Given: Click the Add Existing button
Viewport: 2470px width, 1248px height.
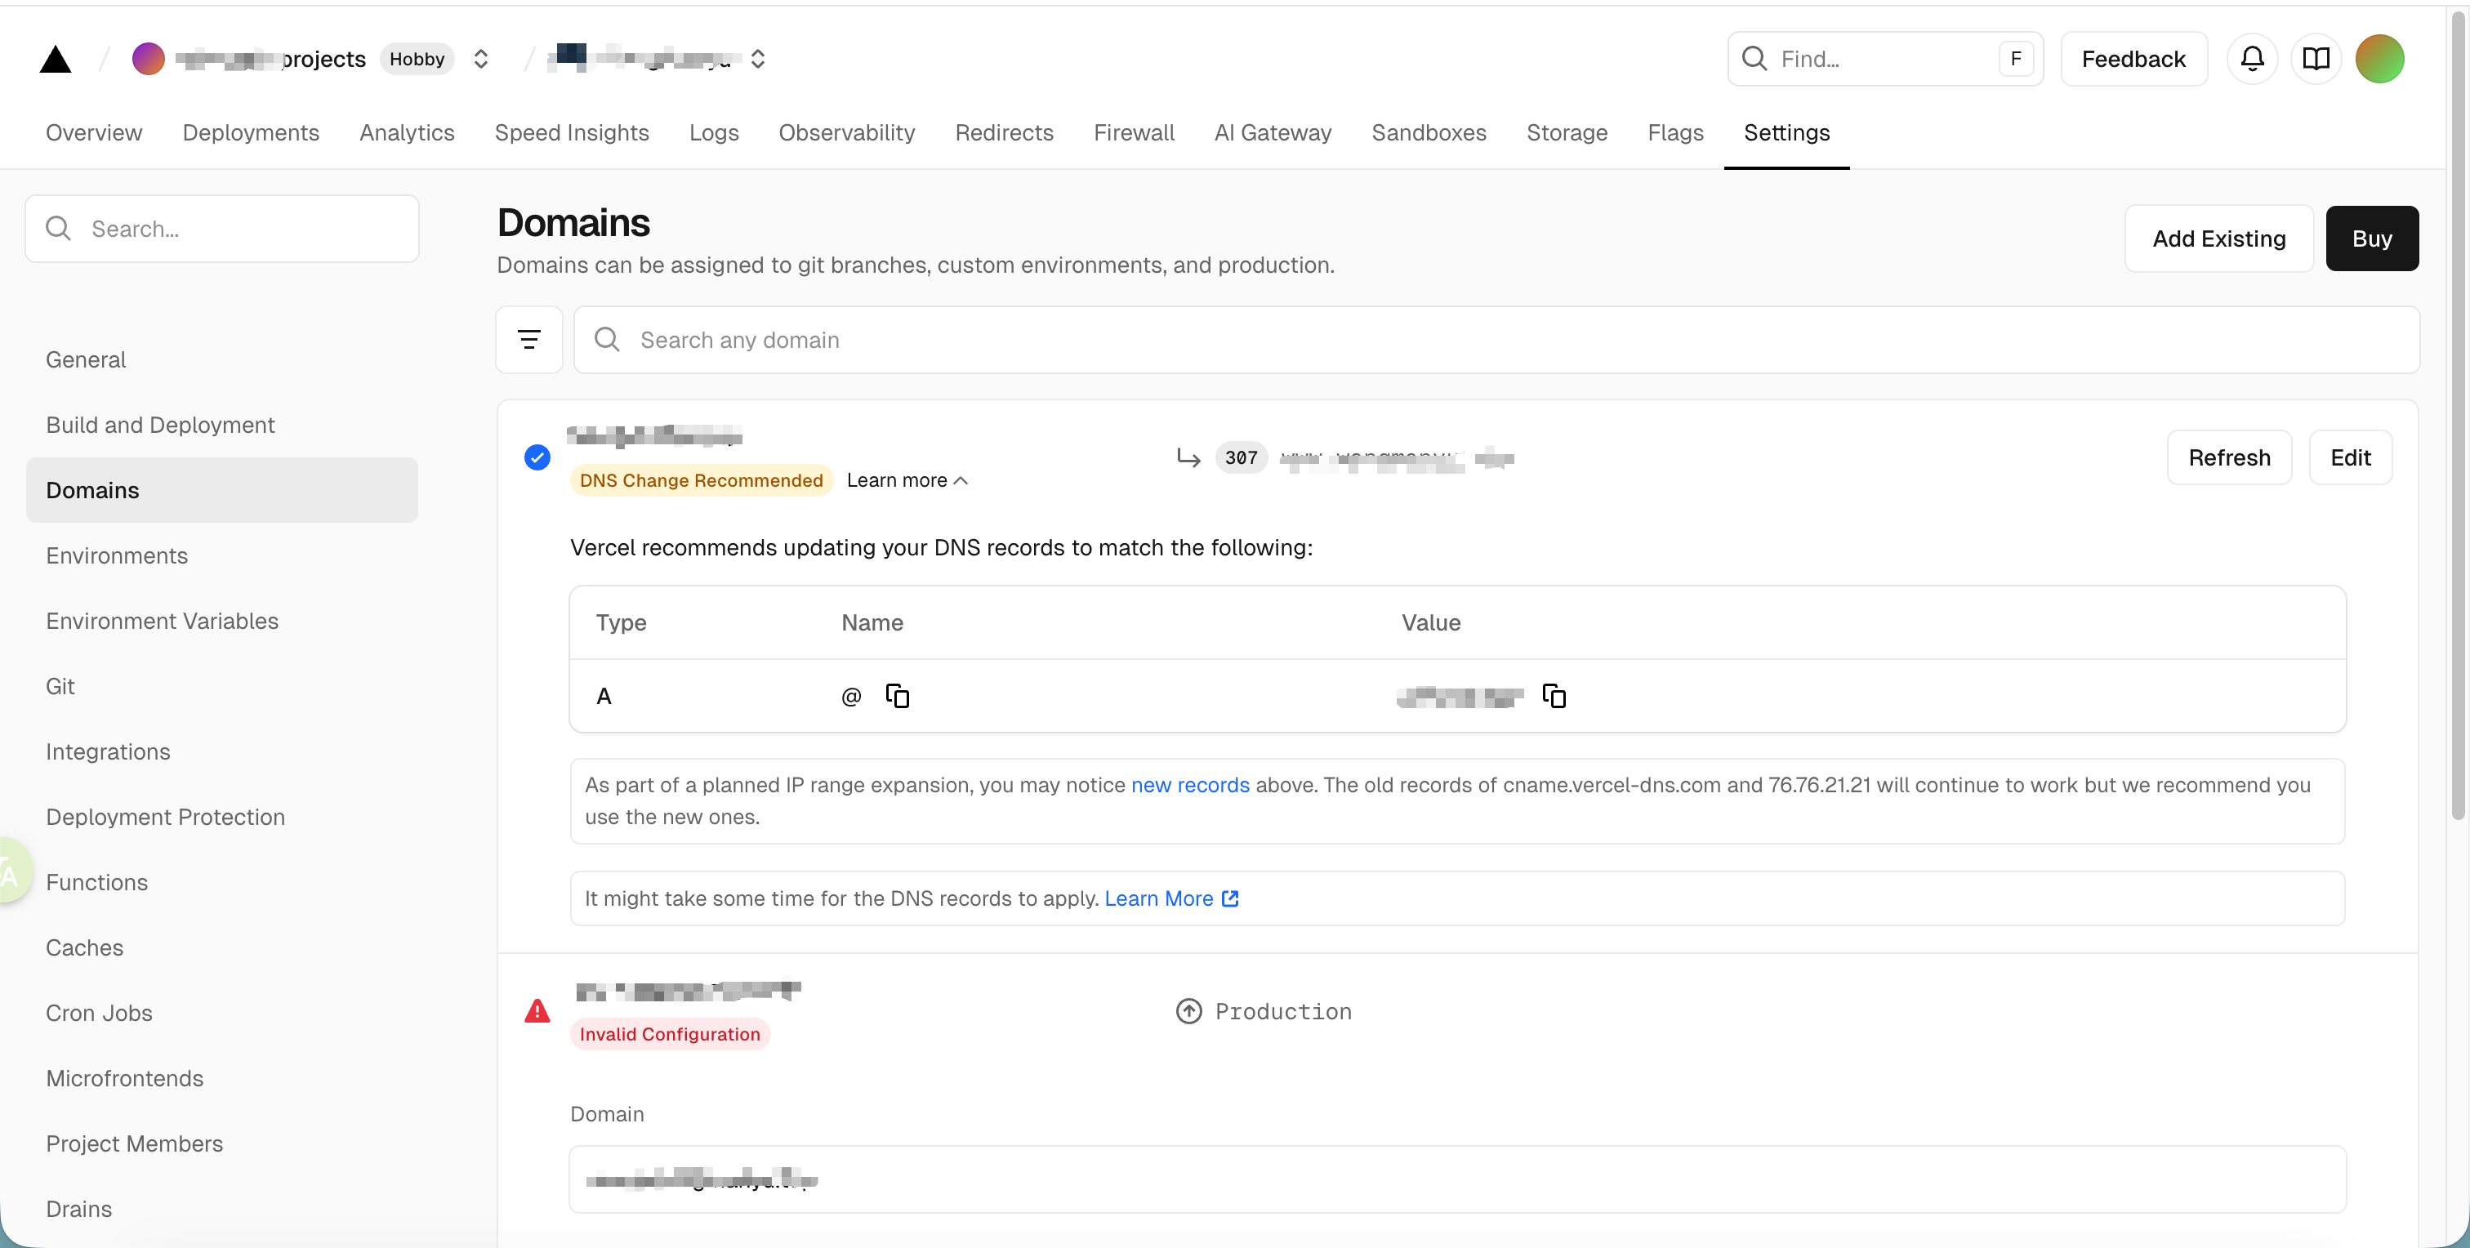Looking at the screenshot, I should (x=2218, y=238).
